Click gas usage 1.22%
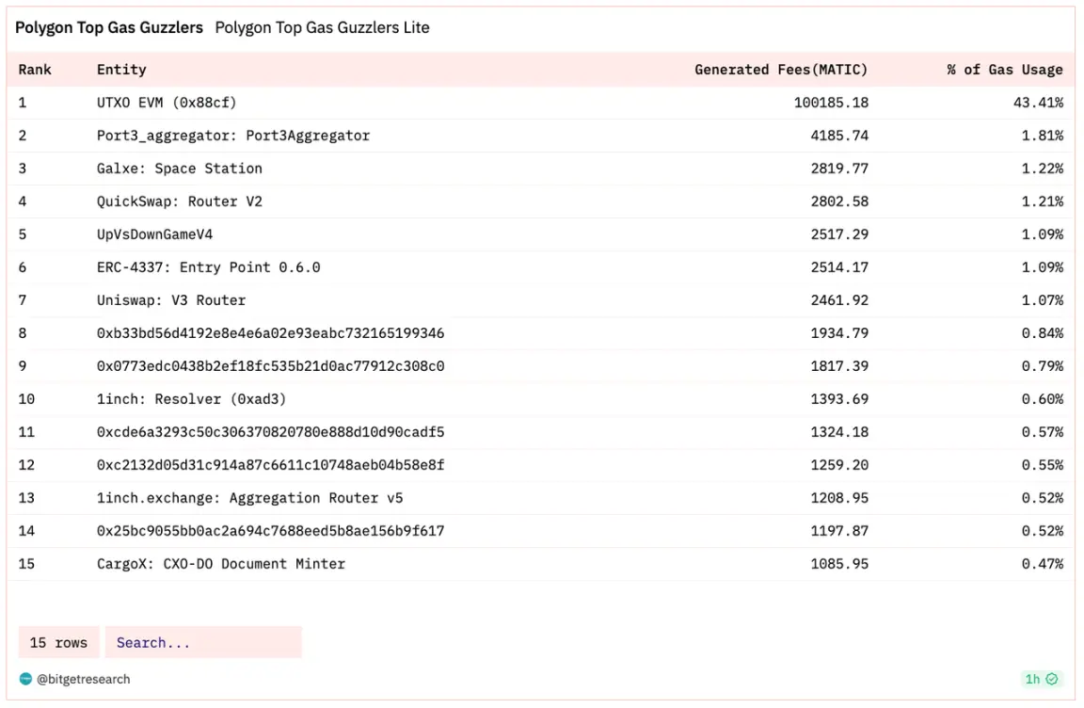This screenshot has width=1084, height=708. coord(1043,168)
